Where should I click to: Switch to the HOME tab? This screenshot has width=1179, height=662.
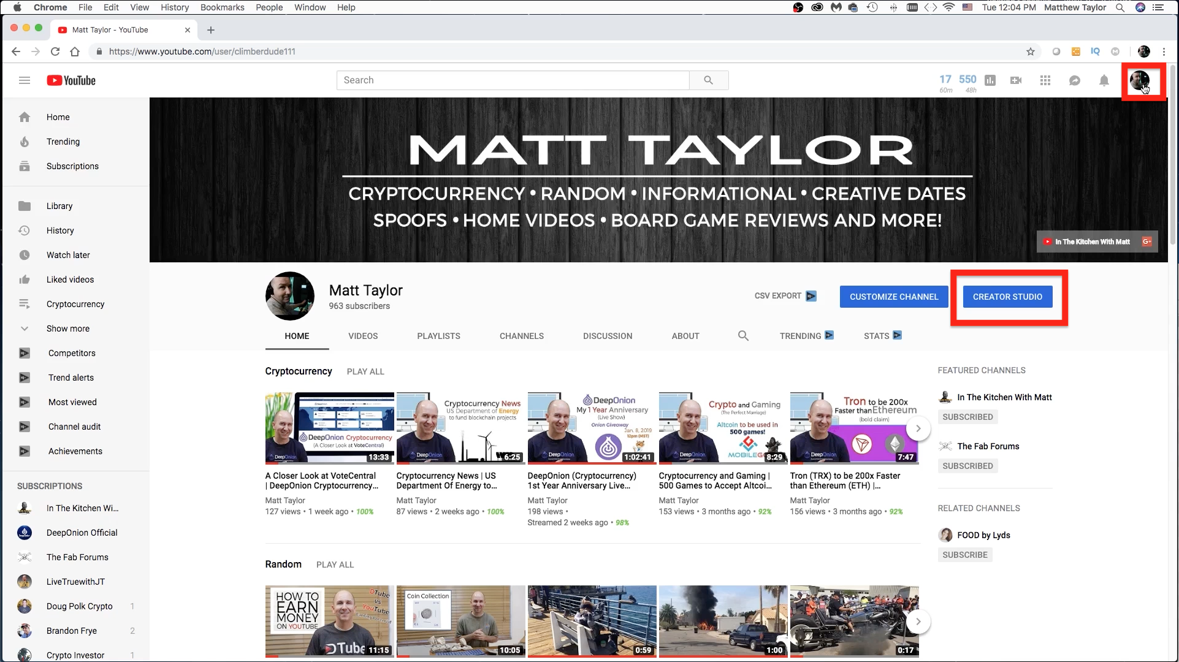[297, 336]
